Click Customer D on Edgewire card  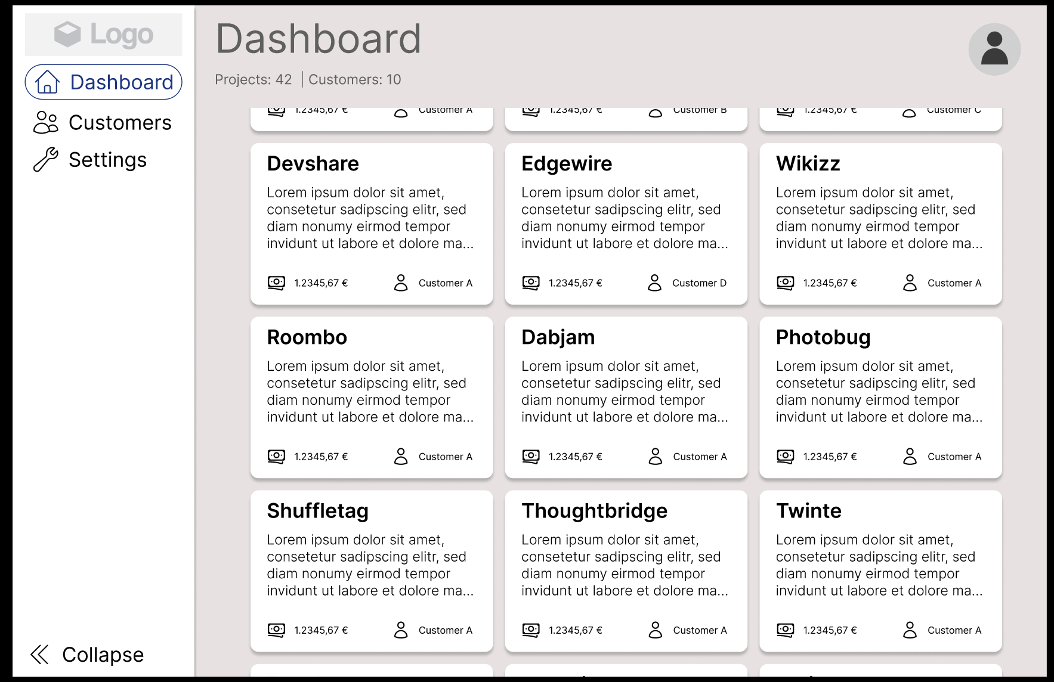(699, 283)
